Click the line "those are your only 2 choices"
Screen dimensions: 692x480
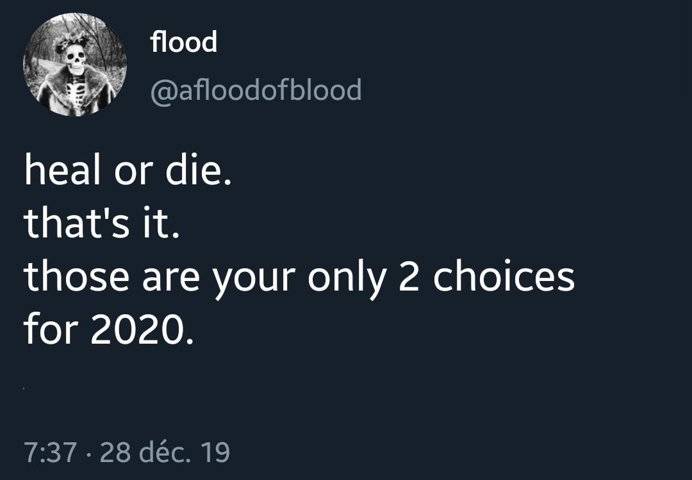tap(299, 277)
